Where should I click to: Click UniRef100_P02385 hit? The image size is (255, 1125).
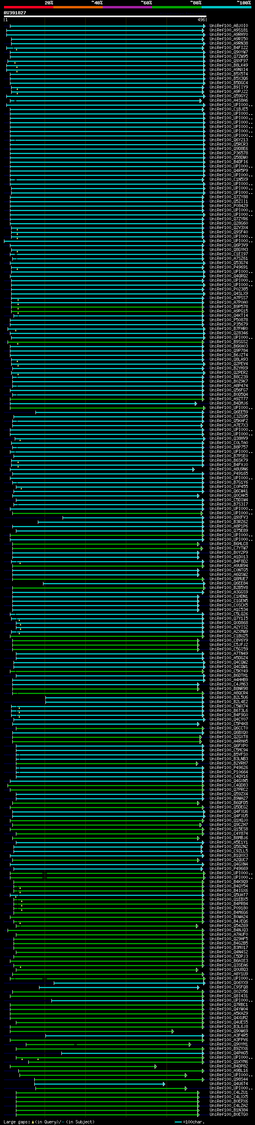click(x=228, y=289)
